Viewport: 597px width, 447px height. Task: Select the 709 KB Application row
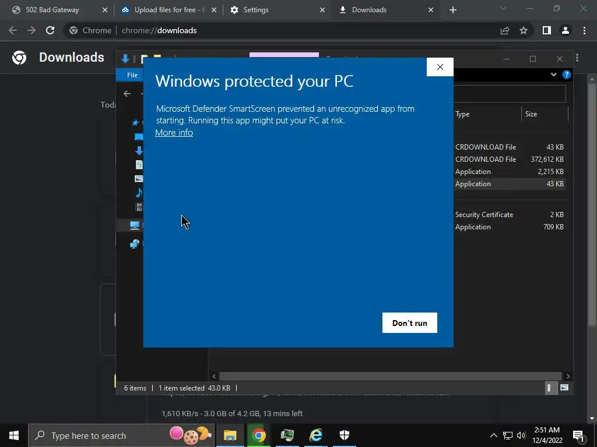click(x=510, y=226)
